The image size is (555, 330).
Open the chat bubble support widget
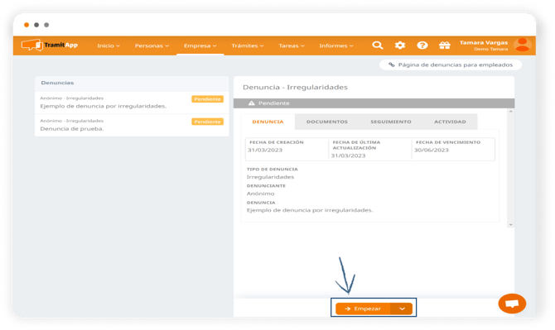pyautogui.click(x=512, y=304)
